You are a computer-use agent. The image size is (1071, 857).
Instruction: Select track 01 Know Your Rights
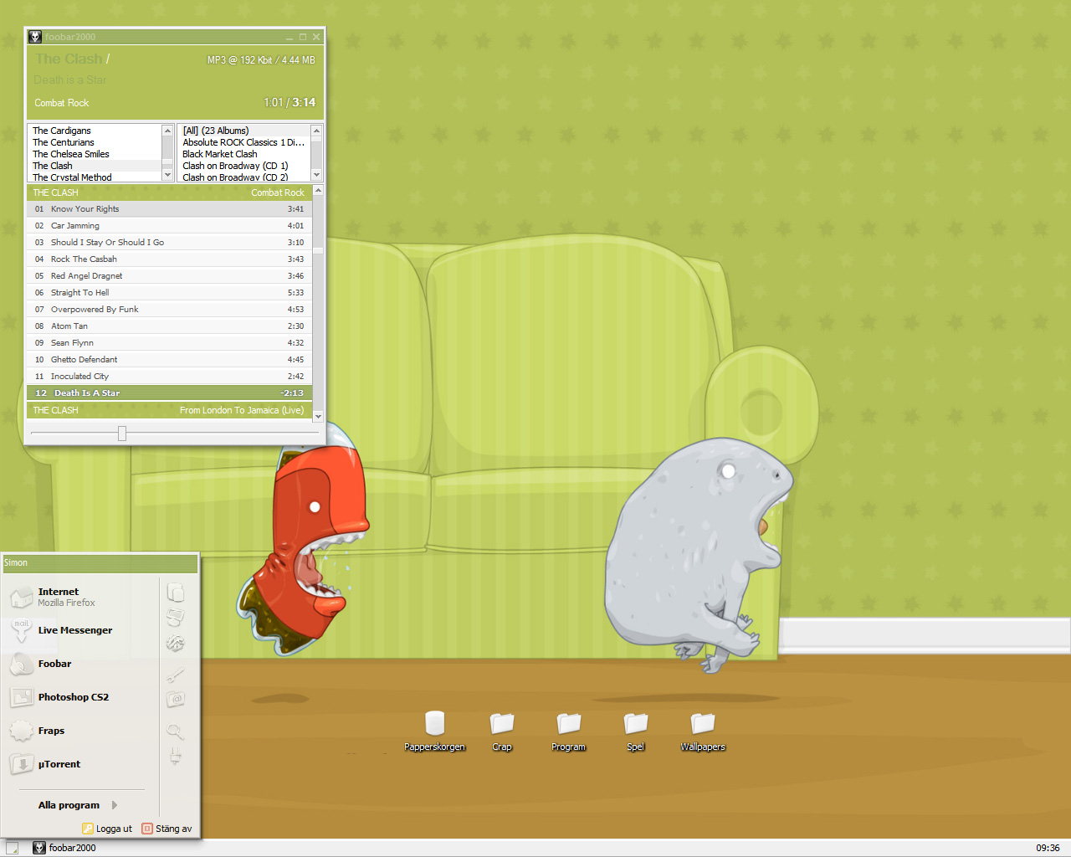pos(169,209)
